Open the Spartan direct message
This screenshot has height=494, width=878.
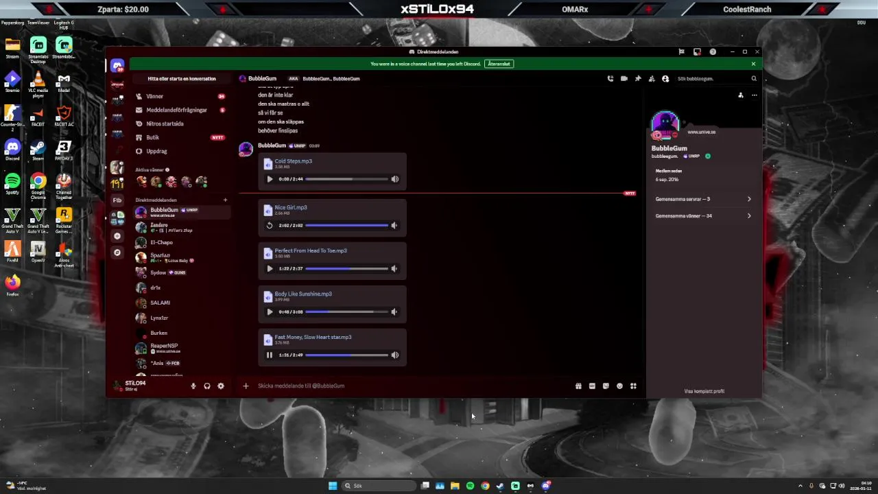[x=181, y=257]
